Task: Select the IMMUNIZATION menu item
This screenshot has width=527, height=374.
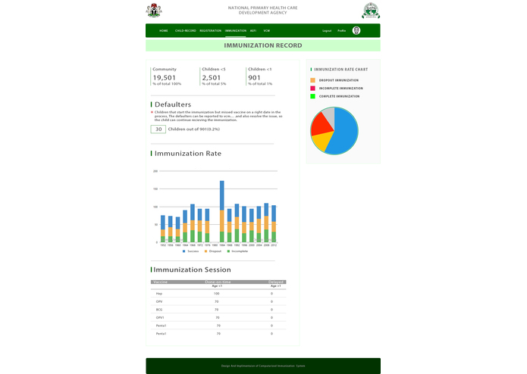Action: 236,30
